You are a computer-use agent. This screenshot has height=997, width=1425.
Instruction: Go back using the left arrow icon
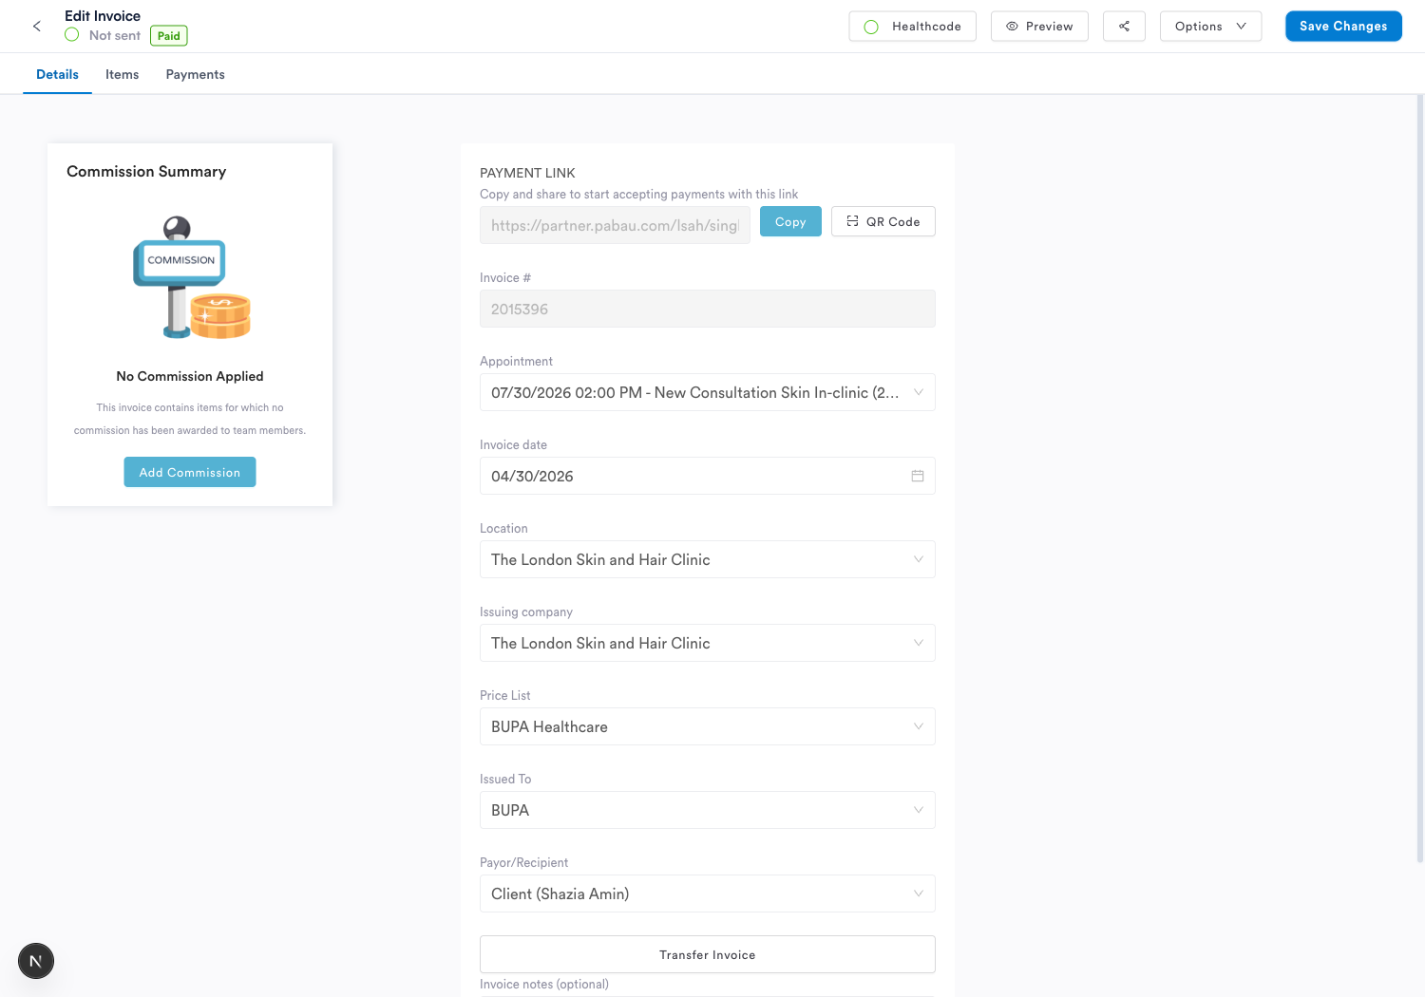point(37,27)
